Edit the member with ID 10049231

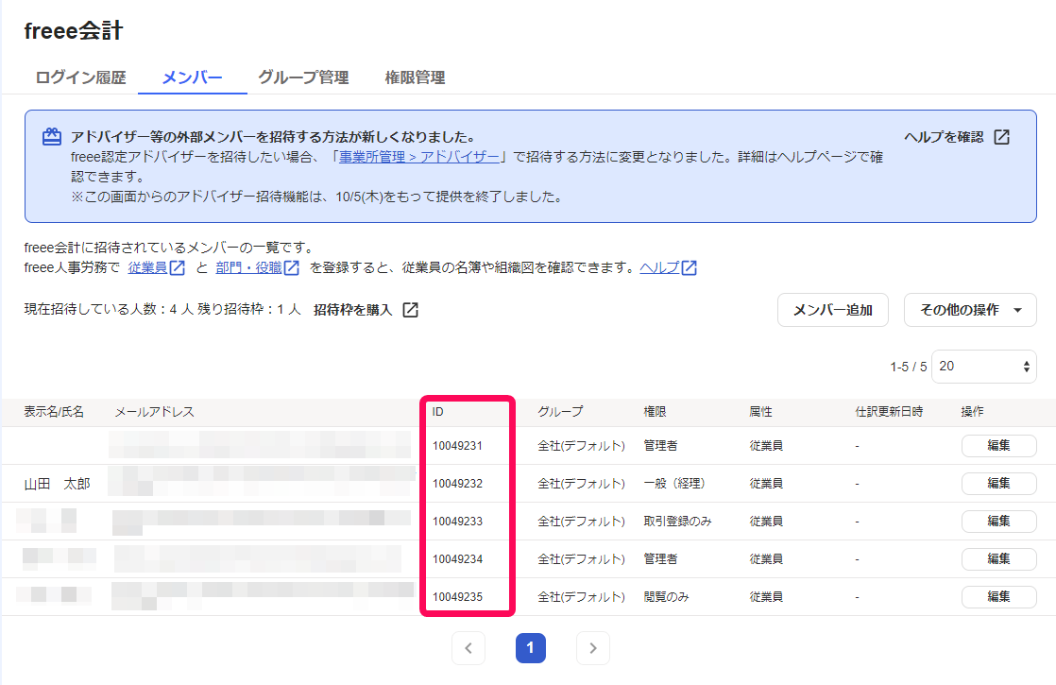[998, 446]
